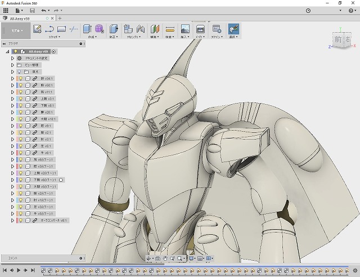This screenshot has width=360, height=277.
Task: Select the Press Pull modify icon
Action: tap(114, 29)
